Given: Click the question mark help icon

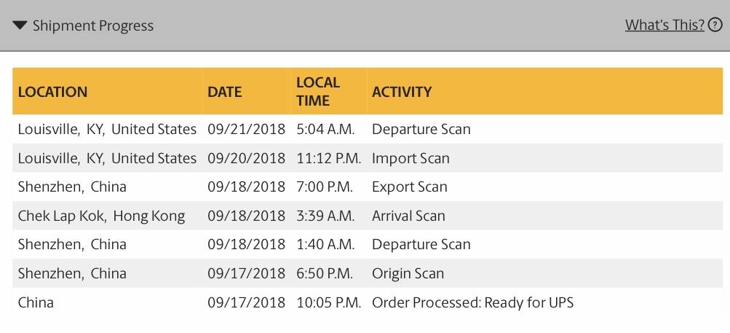Looking at the screenshot, I should [715, 25].
